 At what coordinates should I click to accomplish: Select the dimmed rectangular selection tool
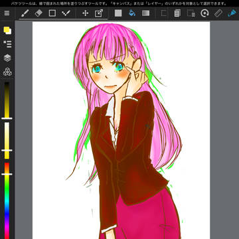(163, 13)
